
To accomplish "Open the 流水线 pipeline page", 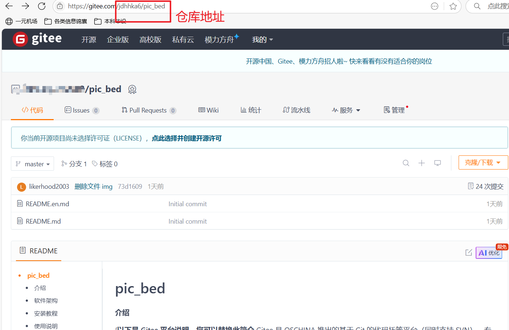I will [296, 110].
